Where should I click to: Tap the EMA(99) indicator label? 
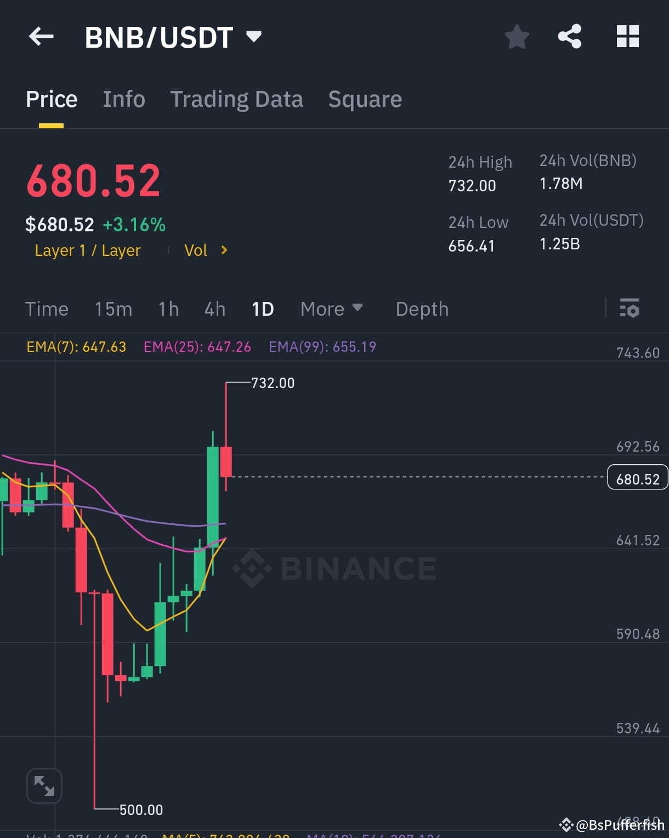(x=322, y=346)
